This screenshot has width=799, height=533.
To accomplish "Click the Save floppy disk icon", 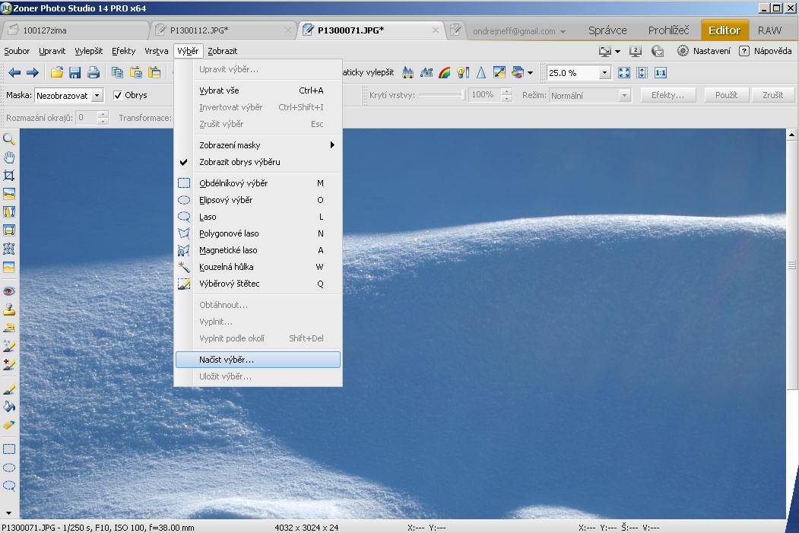I will [x=75, y=73].
